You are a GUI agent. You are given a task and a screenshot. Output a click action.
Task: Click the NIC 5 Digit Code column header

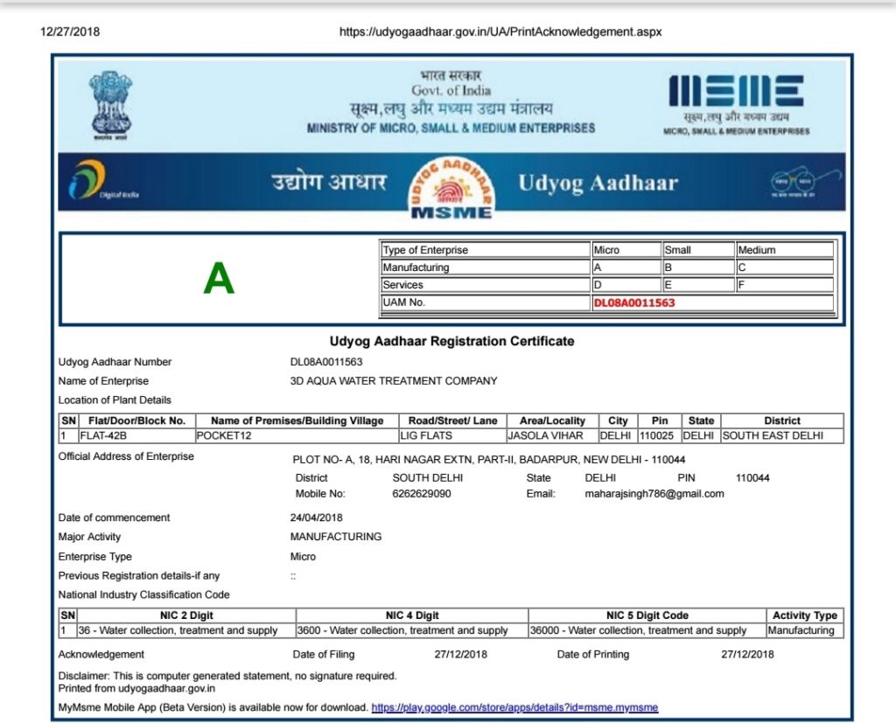pyautogui.click(x=647, y=615)
